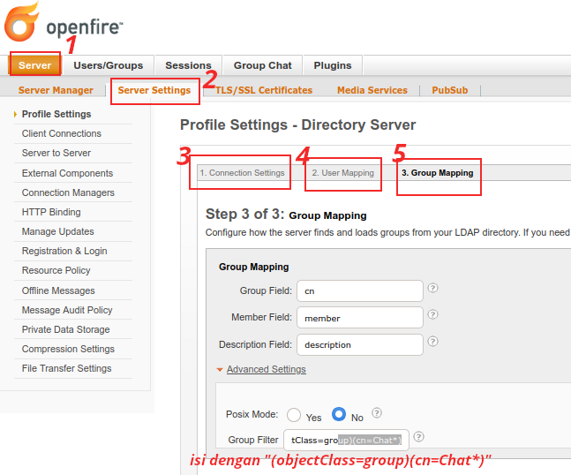Open Registration & Login settings
The width and height of the screenshot is (571, 475).
pos(64,251)
